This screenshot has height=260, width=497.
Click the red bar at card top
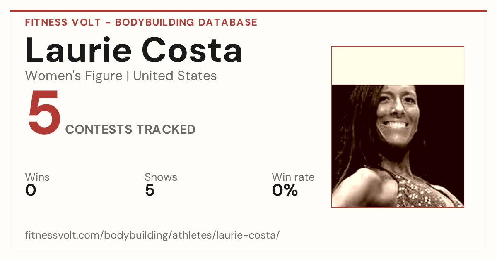(x=248, y=11)
